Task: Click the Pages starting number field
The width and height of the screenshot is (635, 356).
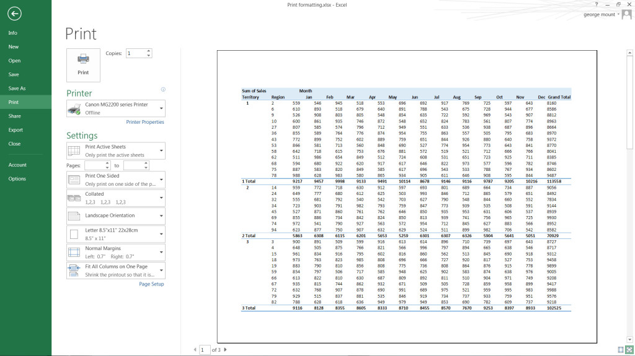Action: pyautogui.click(x=95, y=166)
